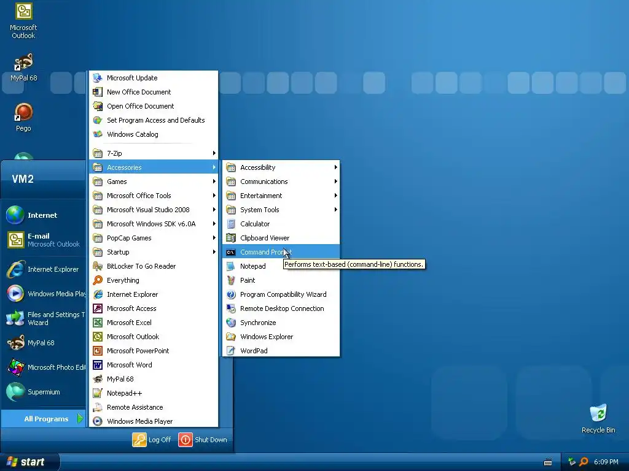Open the Pego desktop shortcut
This screenshot has width=629, height=471.
click(x=23, y=117)
